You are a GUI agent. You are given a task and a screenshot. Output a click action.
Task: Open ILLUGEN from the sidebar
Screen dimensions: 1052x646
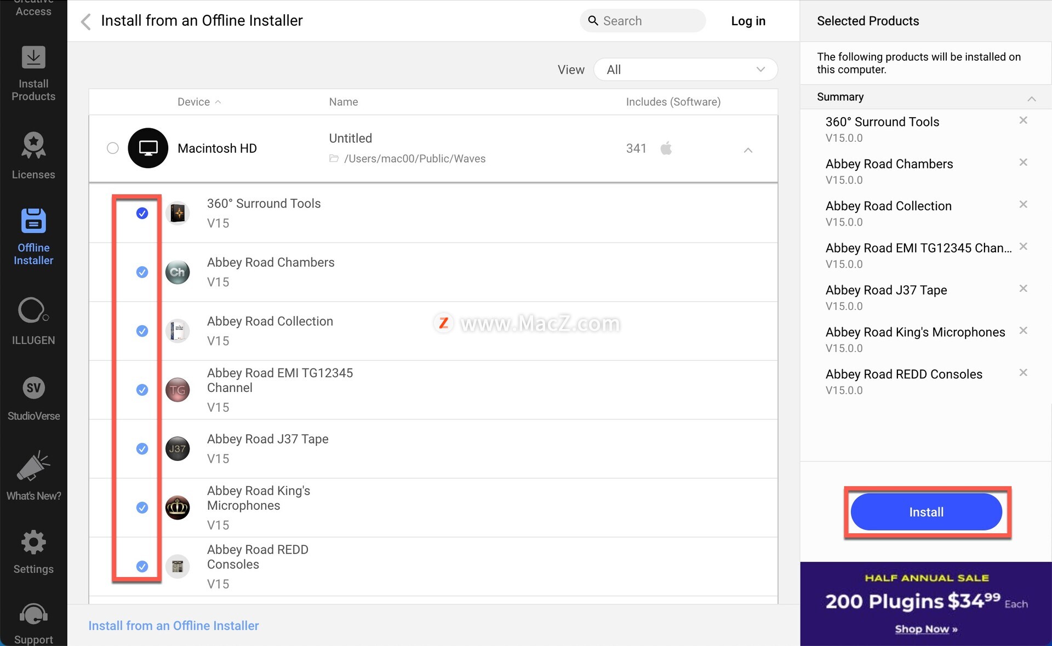pyautogui.click(x=33, y=321)
